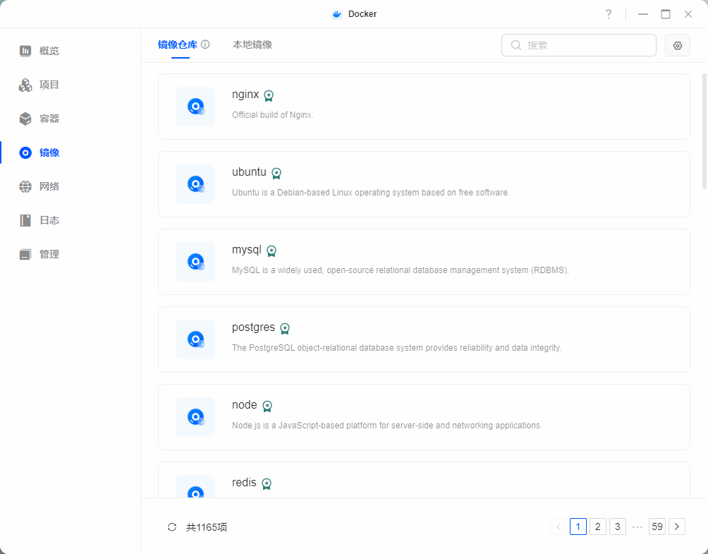Click the node image thumbnail icon
The height and width of the screenshot is (554, 708).
tap(195, 417)
